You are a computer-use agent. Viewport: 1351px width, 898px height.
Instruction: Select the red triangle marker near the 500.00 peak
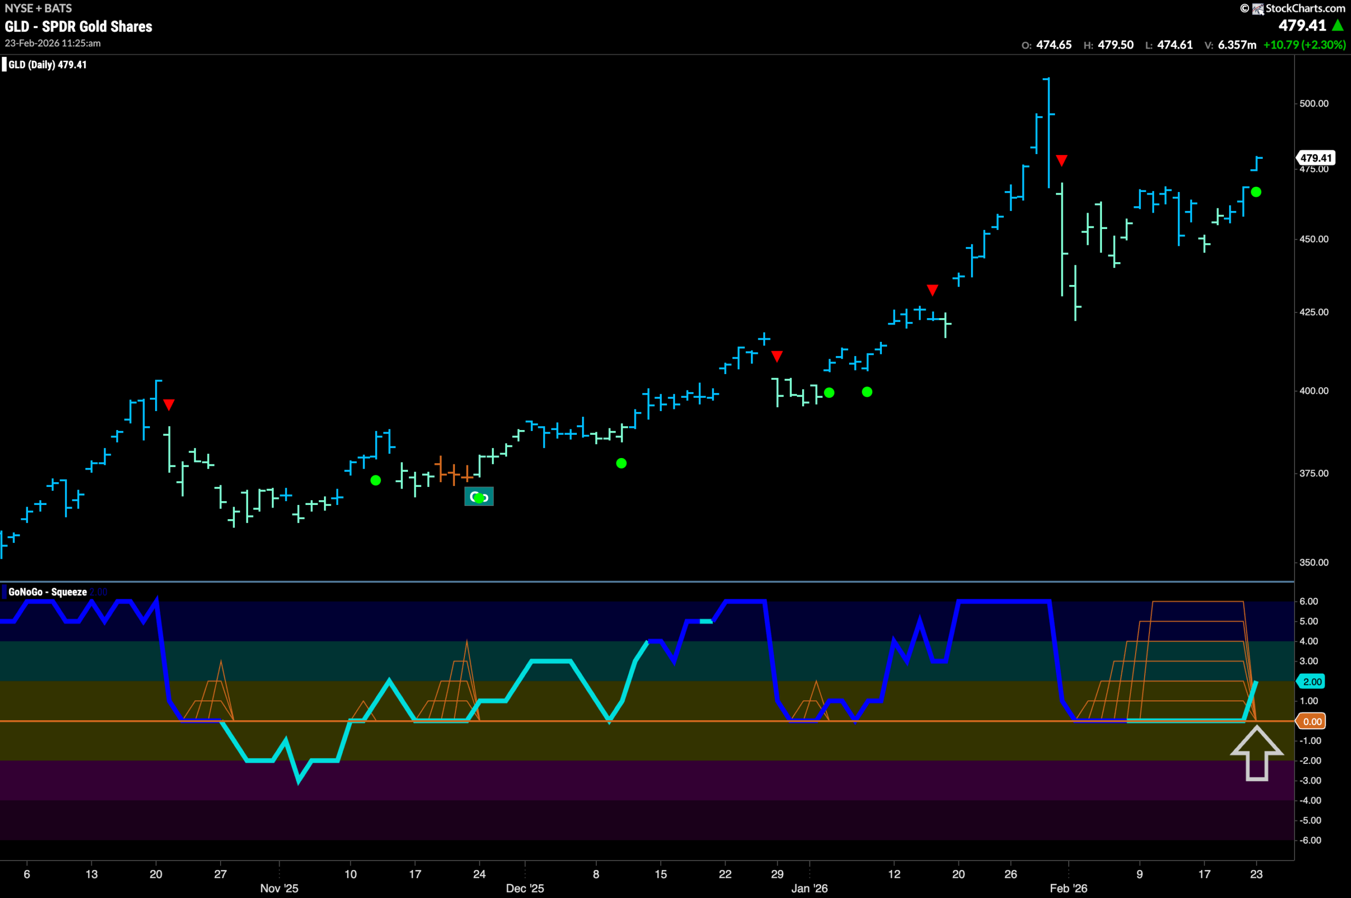tap(1061, 160)
